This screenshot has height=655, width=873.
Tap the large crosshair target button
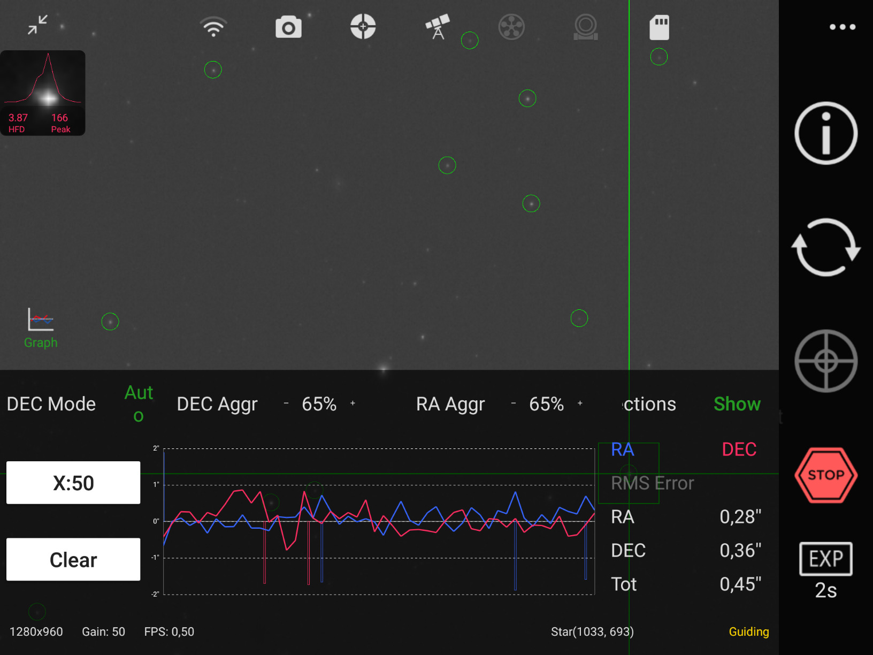pyautogui.click(x=826, y=361)
